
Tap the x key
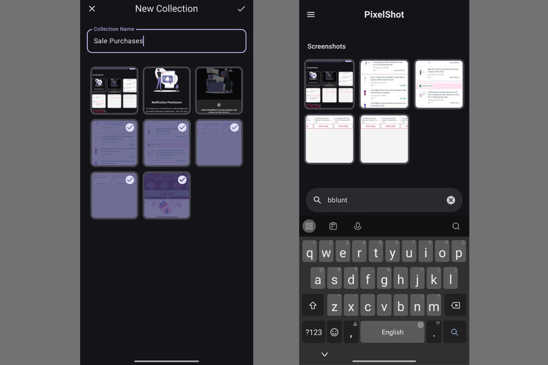tap(351, 305)
